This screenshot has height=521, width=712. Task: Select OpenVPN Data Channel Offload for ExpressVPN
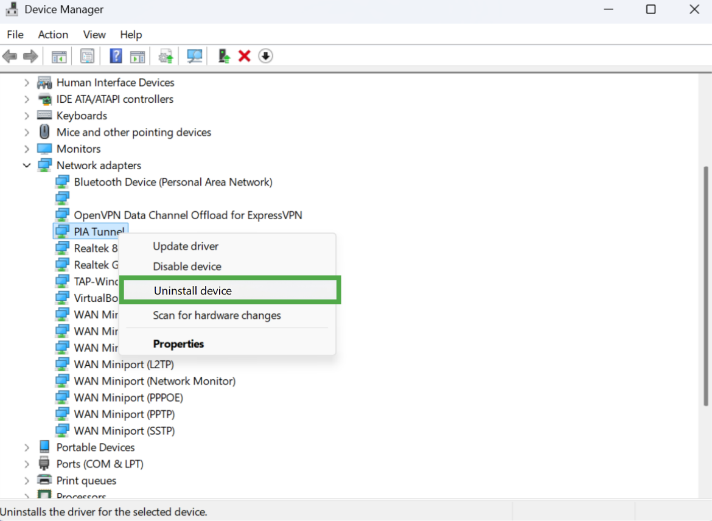coord(188,215)
